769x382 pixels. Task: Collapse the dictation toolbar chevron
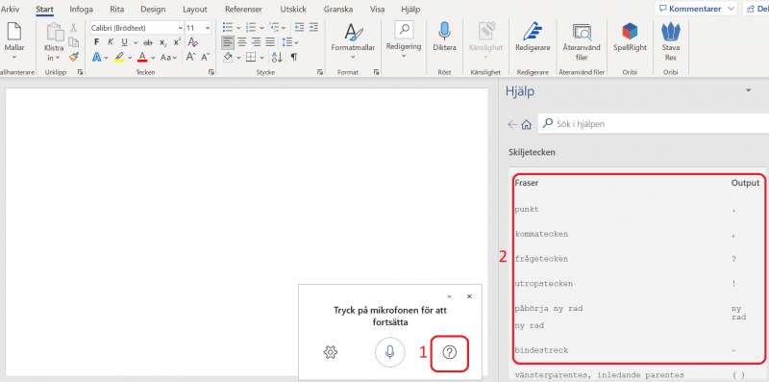(449, 296)
